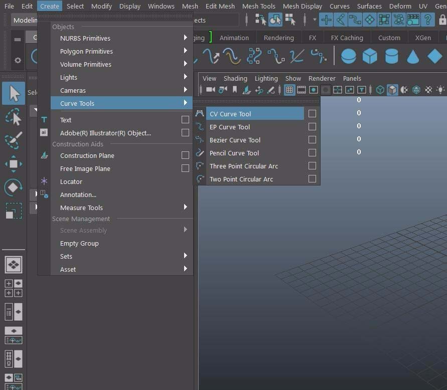Open the CV Curve Tool option box
447x390 pixels.
pos(312,114)
